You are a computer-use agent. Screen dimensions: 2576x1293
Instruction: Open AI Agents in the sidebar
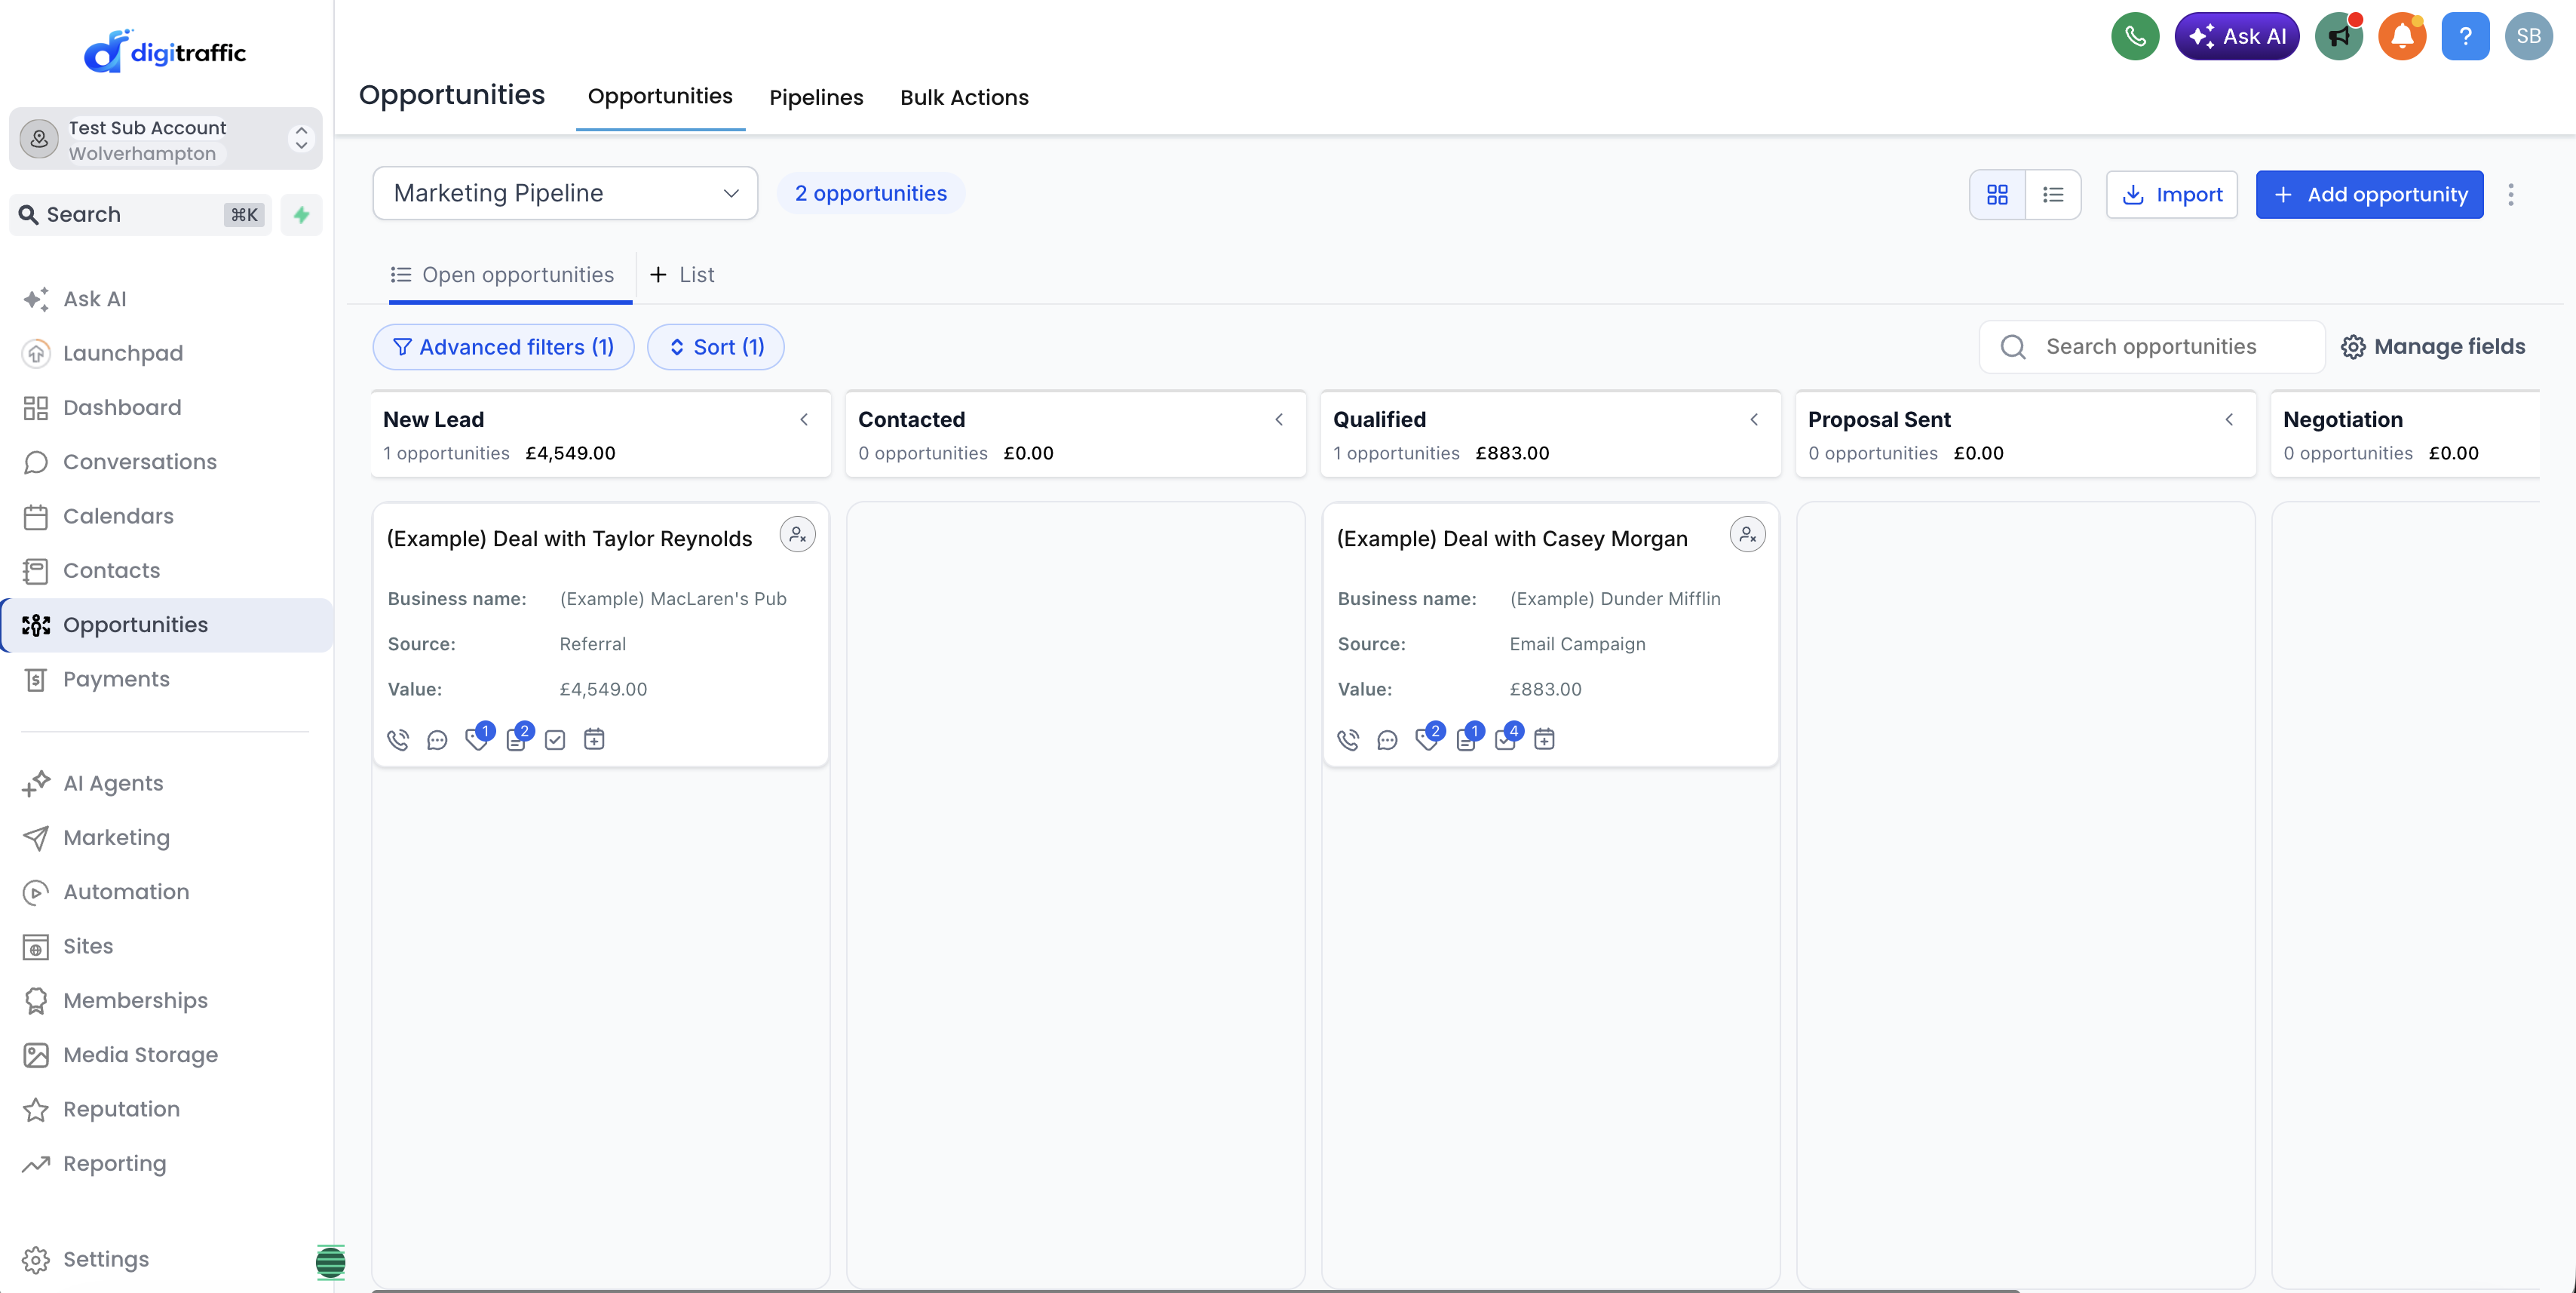pyautogui.click(x=167, y=784)
